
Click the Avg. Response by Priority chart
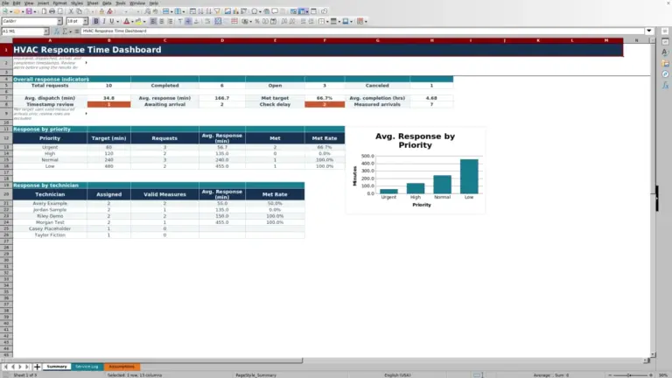(x=416, y=170)
